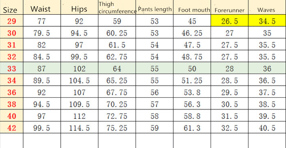Click waist value 79.5 for size 30
This screenshot has width=286, height=148.
41,33
